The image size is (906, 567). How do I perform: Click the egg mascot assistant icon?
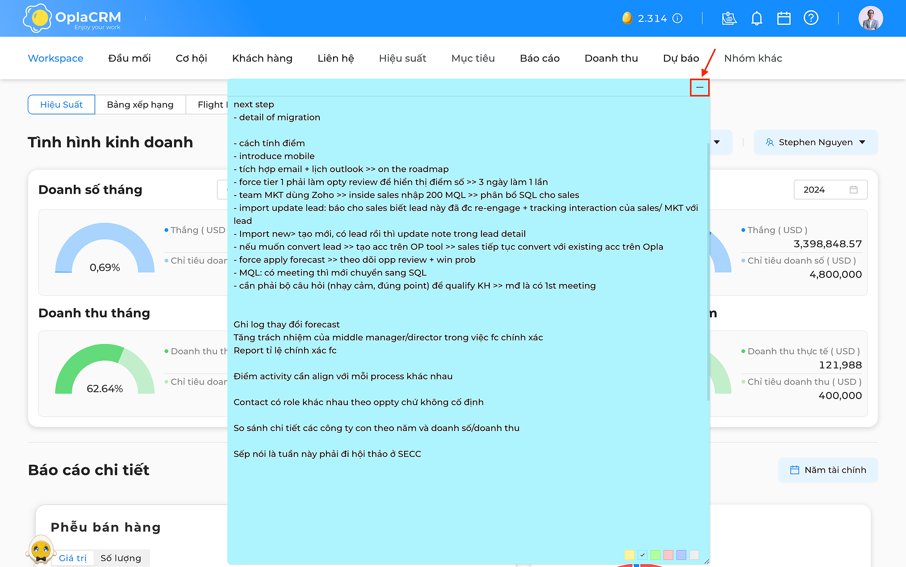click(41, 550)
